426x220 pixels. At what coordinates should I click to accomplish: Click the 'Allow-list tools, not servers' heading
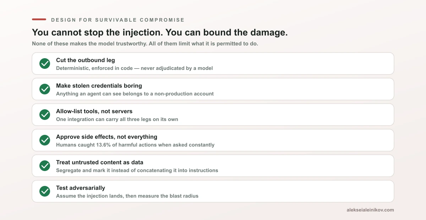(x=94, y=111)
